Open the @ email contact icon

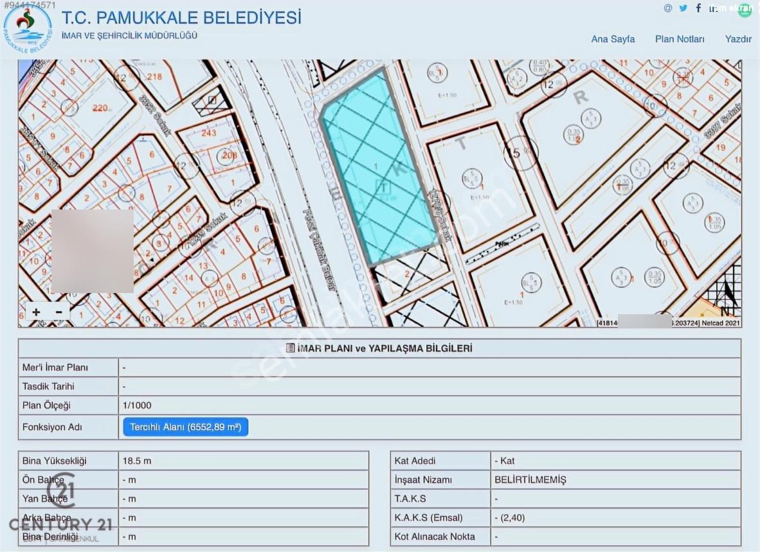click(668, 8)
